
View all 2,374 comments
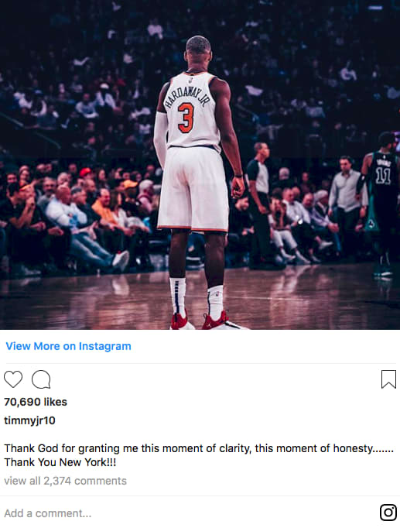point(65,481)
